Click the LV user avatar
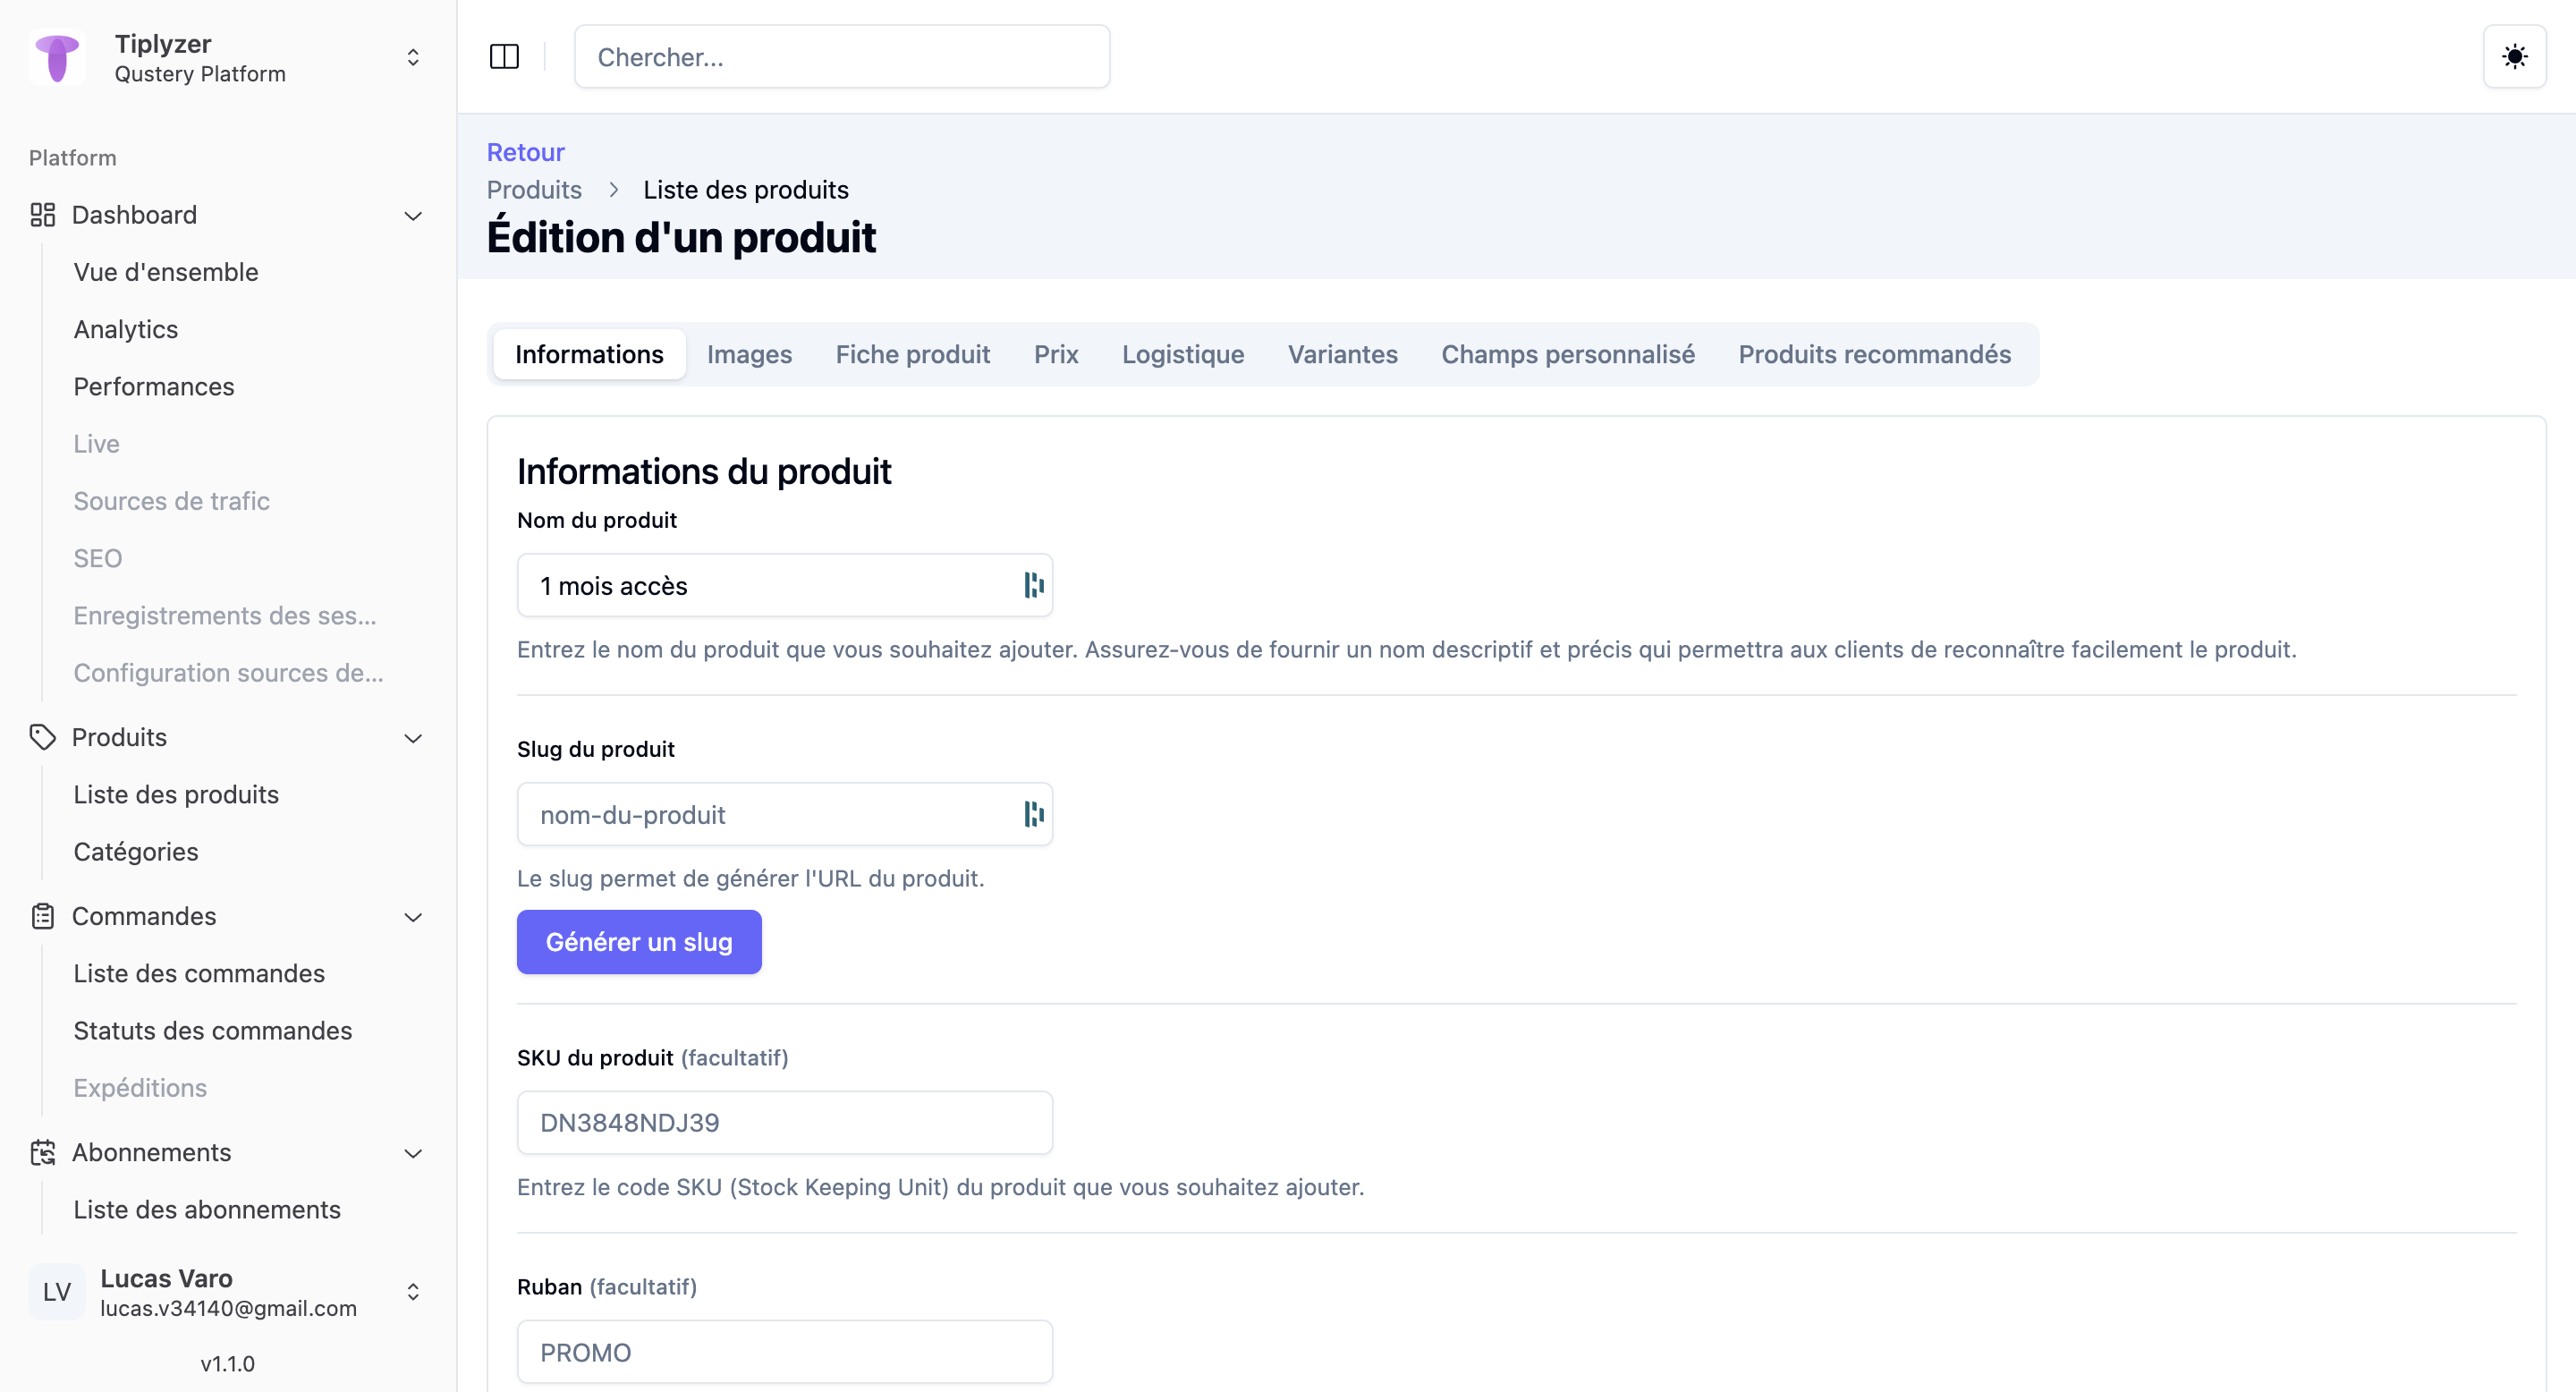Viewport: 2576px width, 1392px height. (57, 1292)
